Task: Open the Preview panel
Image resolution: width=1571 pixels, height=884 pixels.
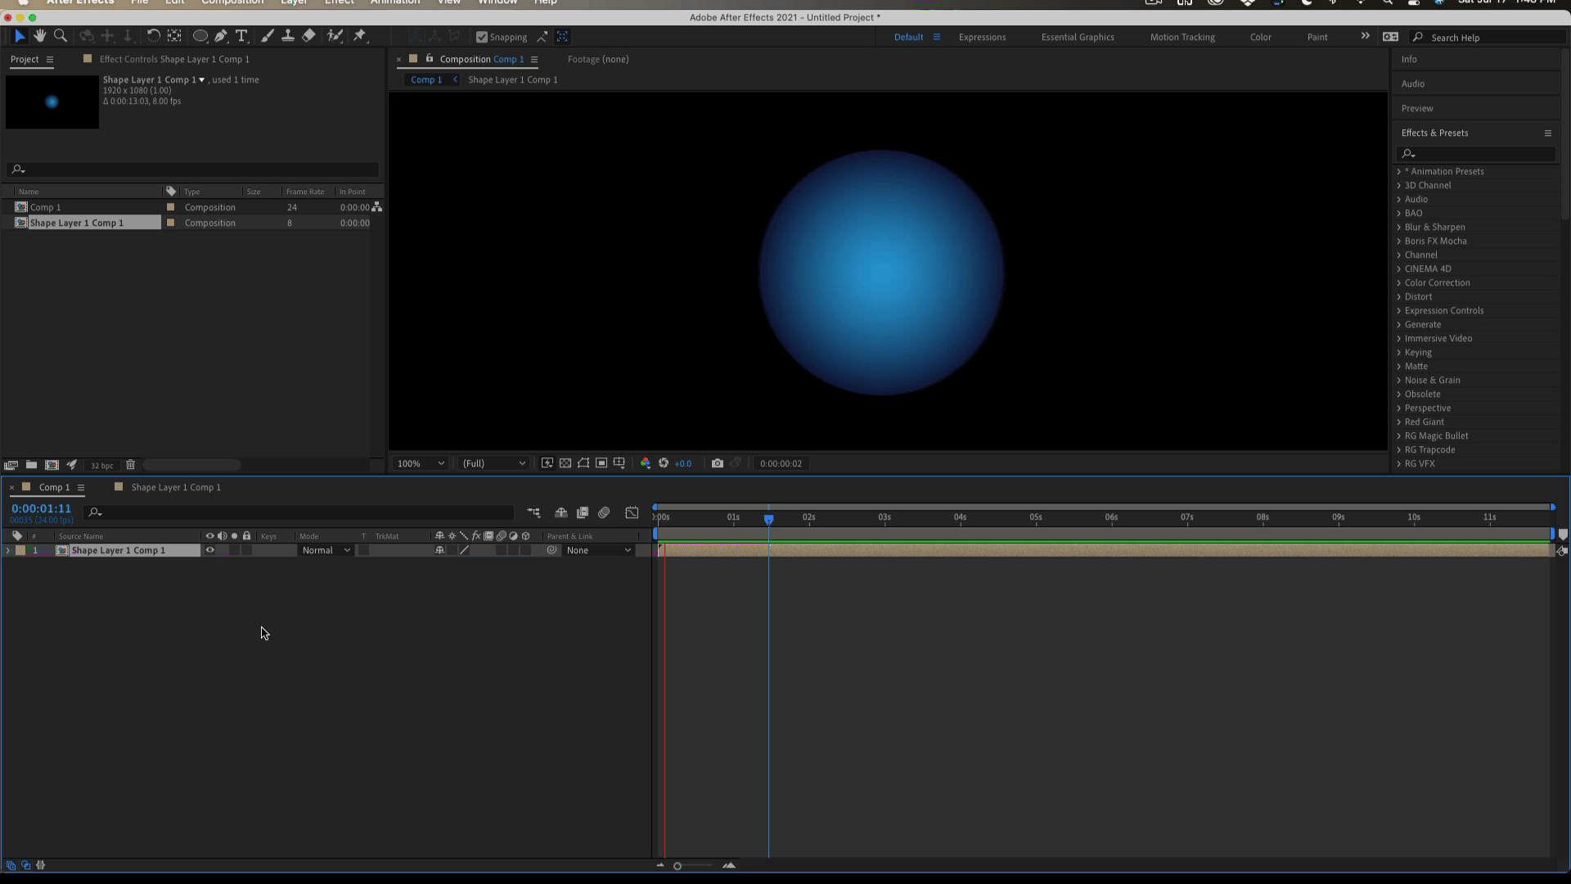Action: pyautogui.click(x=1416, y=109)
